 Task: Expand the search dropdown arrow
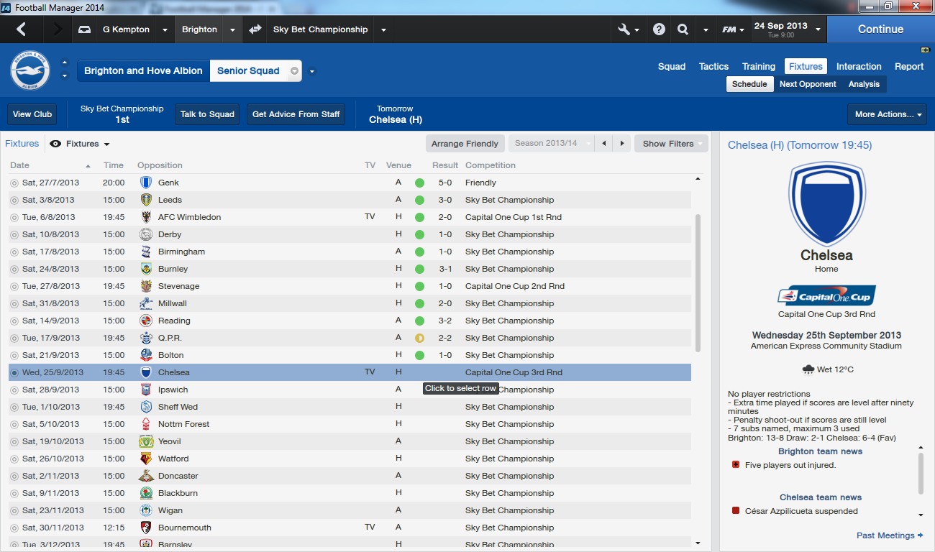pyautogui.click(x=706, y=30)
